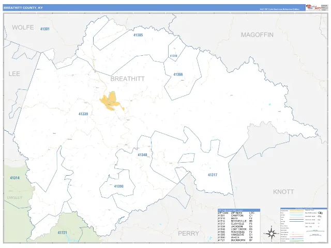Click ZIP code label 41314 on the map
Screen dimensions: 331x248
[x=15, y=178]
